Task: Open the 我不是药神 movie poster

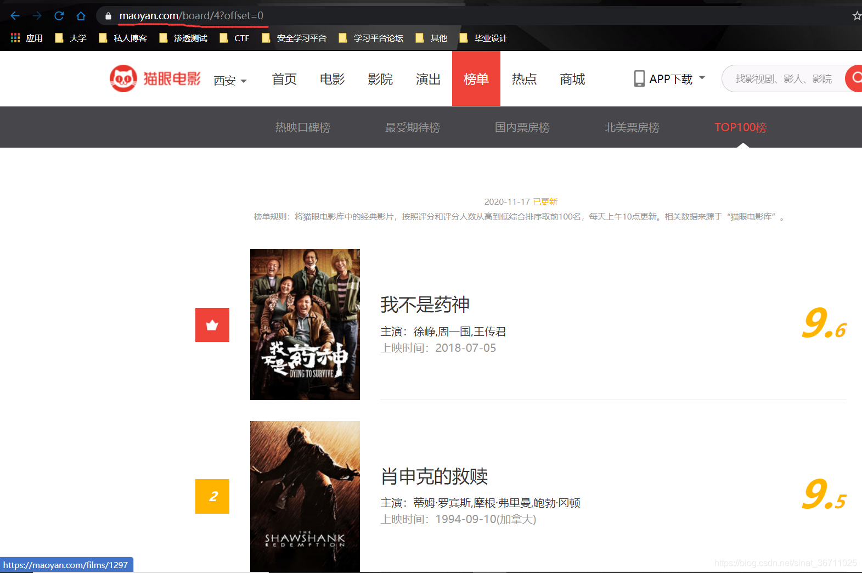Action: pos(305,324)
